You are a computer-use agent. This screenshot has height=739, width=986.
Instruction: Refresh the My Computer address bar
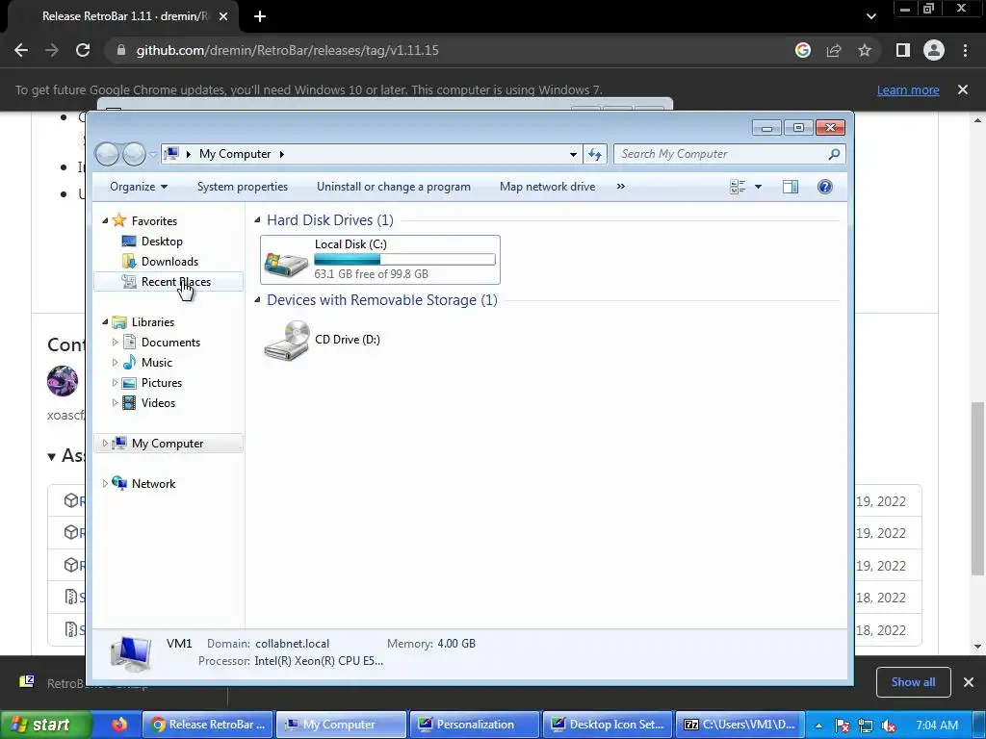[x=595, y=154]
